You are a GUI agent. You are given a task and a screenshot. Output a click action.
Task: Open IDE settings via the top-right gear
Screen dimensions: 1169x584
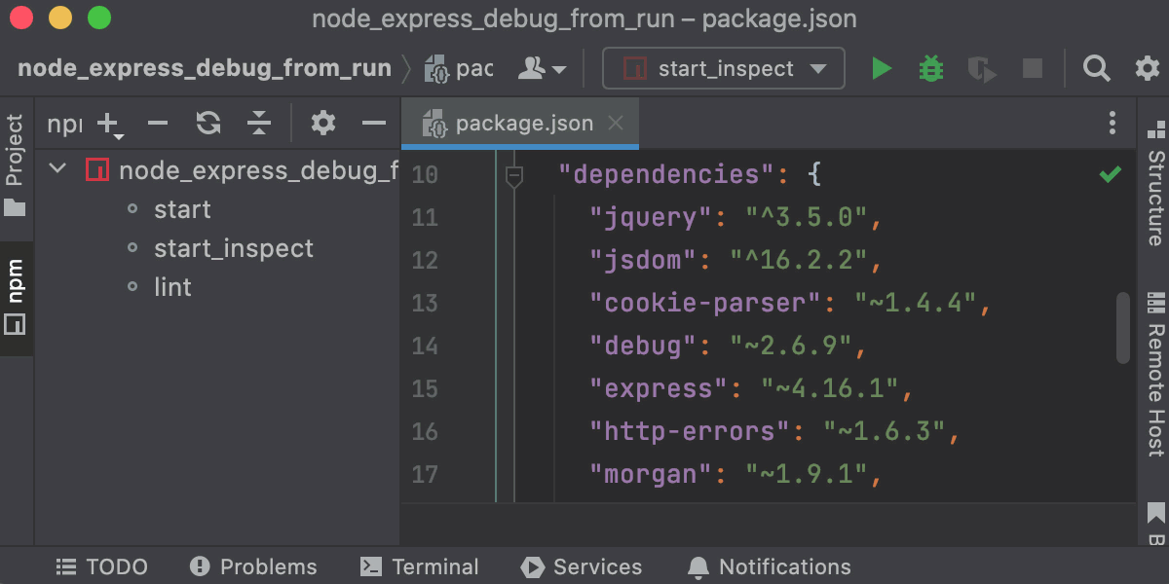tap(1146, 68)
